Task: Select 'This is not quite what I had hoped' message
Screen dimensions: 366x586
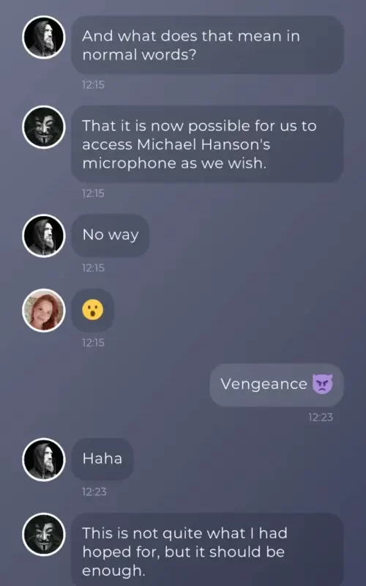Action: (208, 549)
